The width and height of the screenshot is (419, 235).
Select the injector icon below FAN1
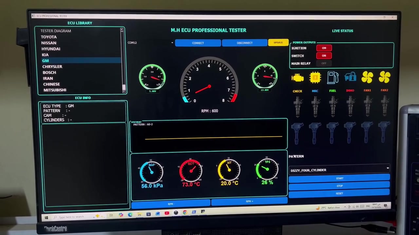pyautogui.click(x=367, y=106)
